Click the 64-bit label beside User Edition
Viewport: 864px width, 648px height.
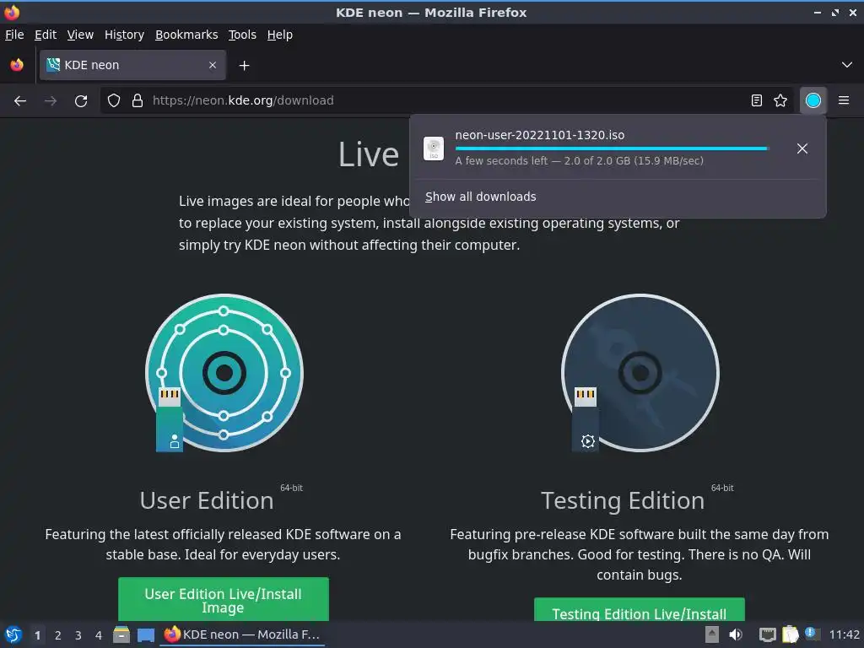(x=291, y=488)
